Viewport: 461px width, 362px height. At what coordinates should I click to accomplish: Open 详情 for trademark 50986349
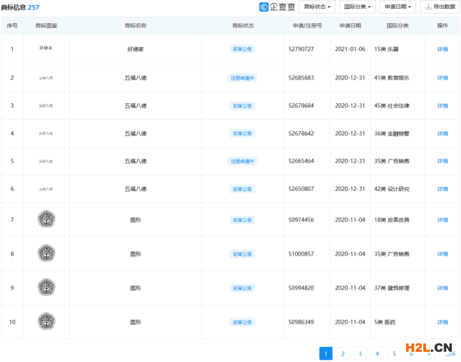point(442,322)
